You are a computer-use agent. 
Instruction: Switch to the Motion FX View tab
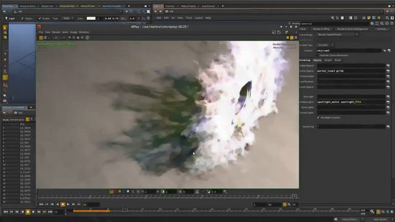[88, 6]
